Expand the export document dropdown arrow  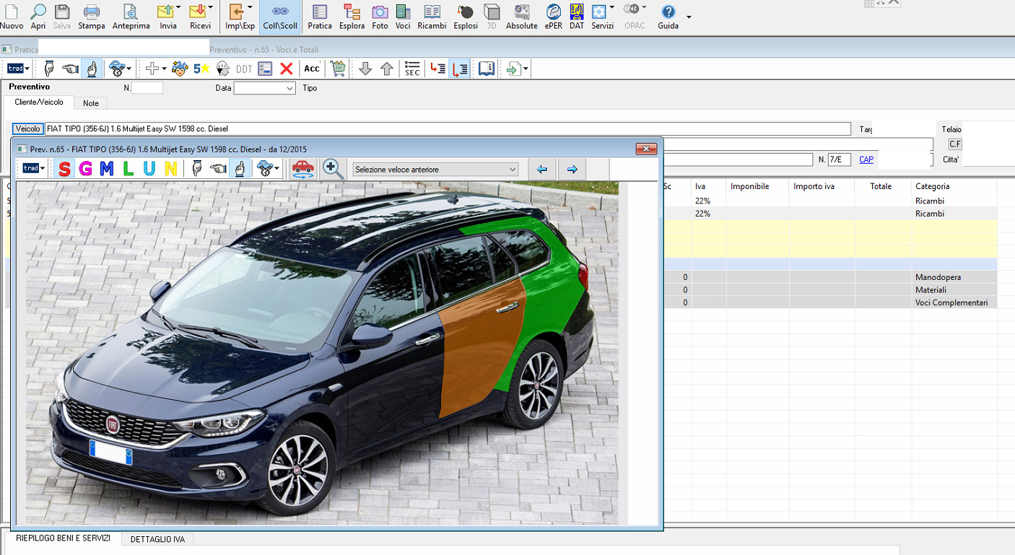[526, 69]
